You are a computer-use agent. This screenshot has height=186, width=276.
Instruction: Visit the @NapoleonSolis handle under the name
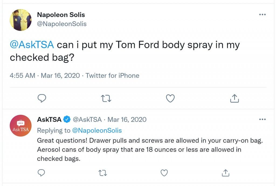(62, 24)
